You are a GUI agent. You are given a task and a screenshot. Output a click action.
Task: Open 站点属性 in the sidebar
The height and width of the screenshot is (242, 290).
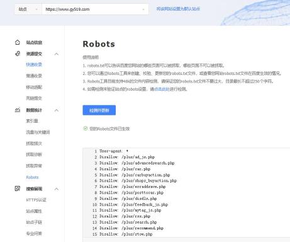34,211
